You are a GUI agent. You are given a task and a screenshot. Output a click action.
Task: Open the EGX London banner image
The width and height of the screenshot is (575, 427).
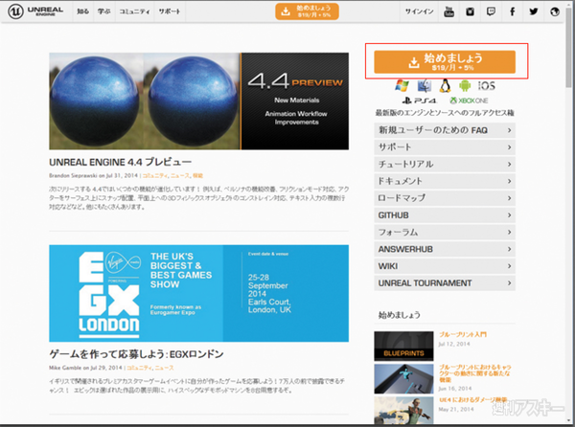(x=198, y=293)
